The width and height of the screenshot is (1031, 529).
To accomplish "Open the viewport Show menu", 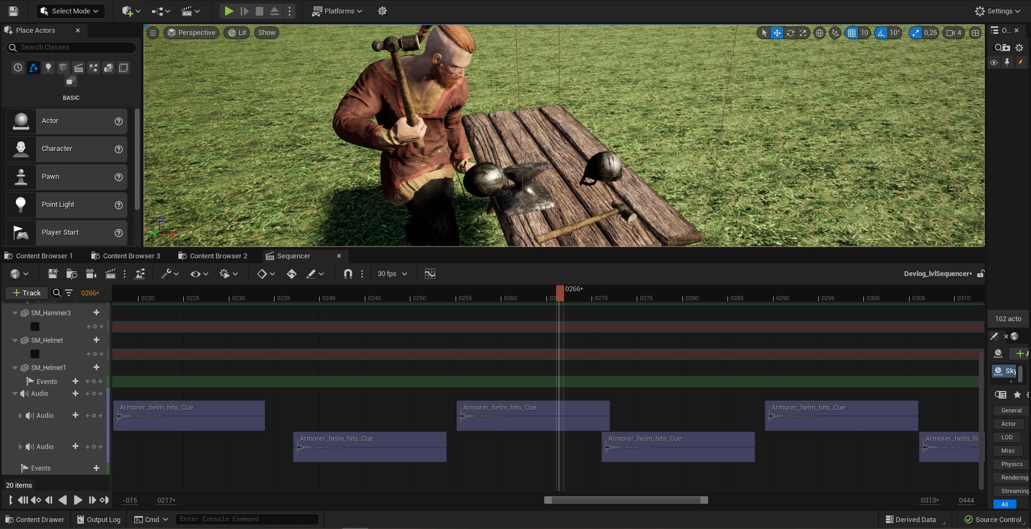I will coord(266,33).
